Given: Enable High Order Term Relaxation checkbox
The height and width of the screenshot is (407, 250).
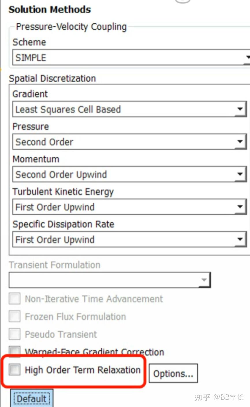Looking at the screenshot, I should (x=15, y=370).
